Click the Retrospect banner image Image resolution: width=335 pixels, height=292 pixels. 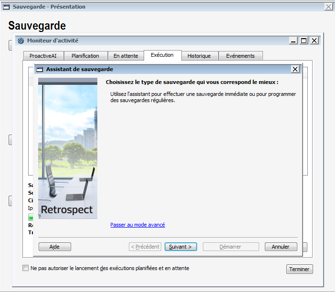pyautogui.click(x=67, y=148)
